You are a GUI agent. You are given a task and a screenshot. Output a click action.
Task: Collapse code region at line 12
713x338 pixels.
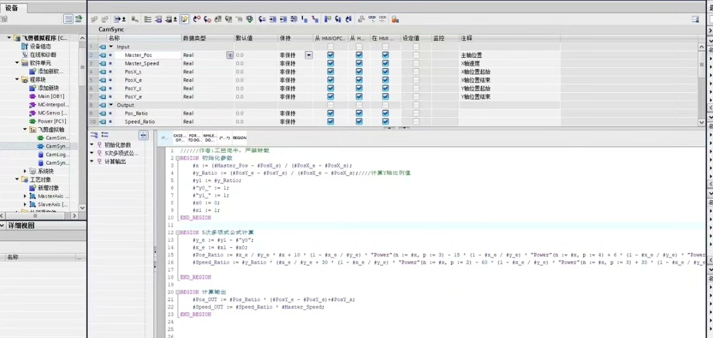178,233
